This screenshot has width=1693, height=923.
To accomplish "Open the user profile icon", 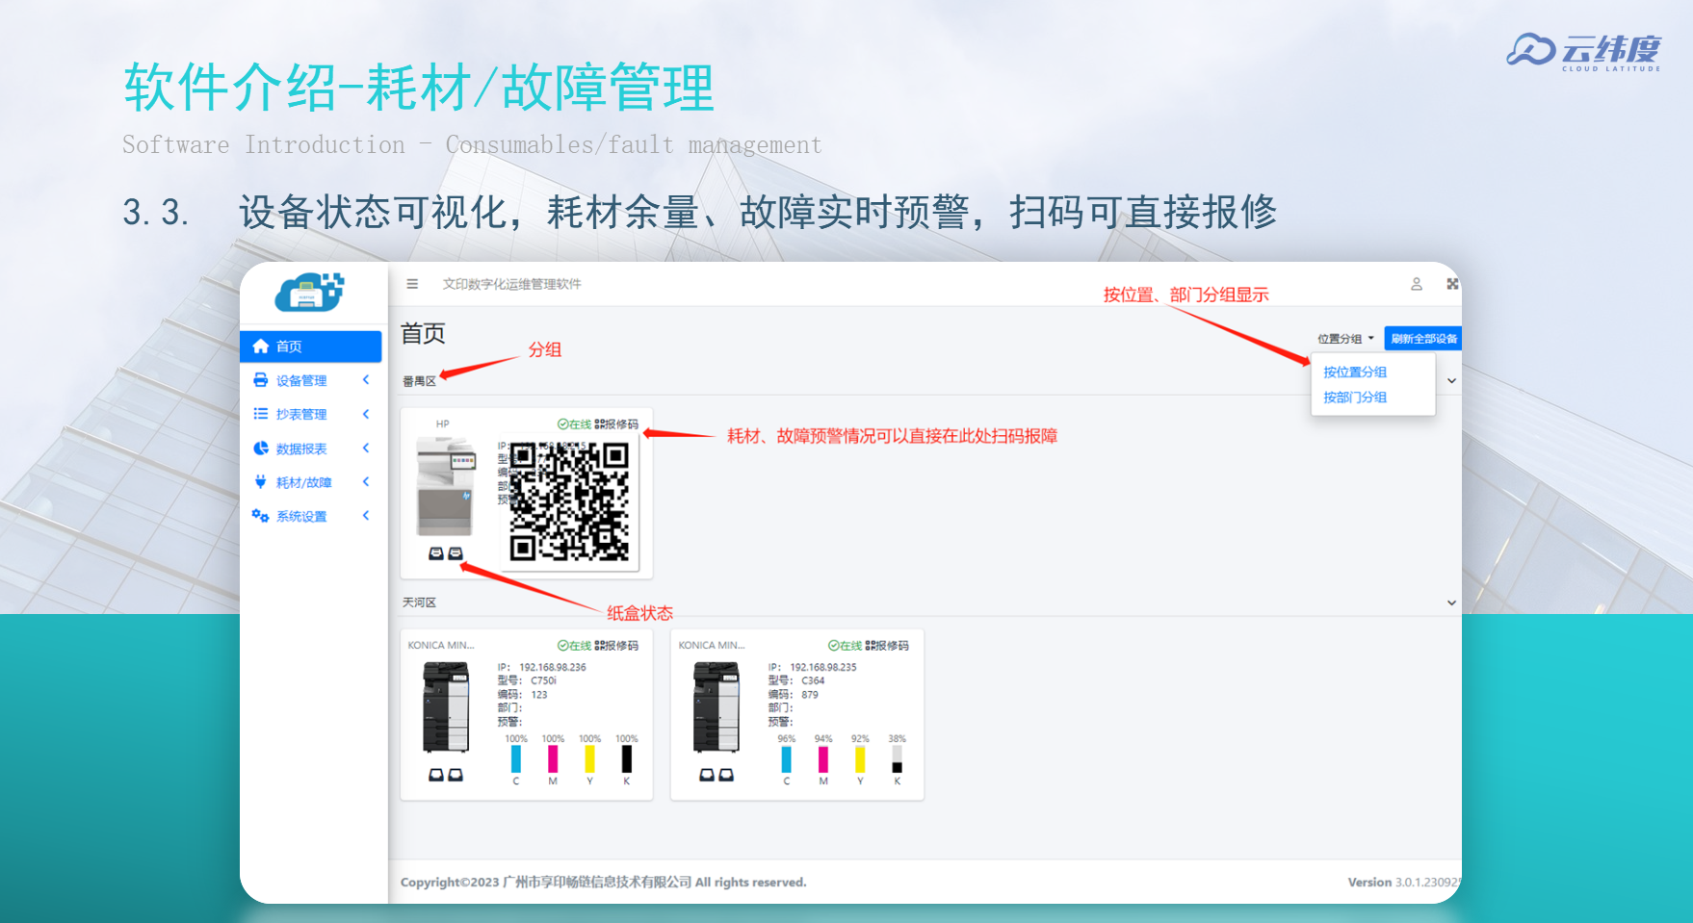I will (x=1417, y=284).
